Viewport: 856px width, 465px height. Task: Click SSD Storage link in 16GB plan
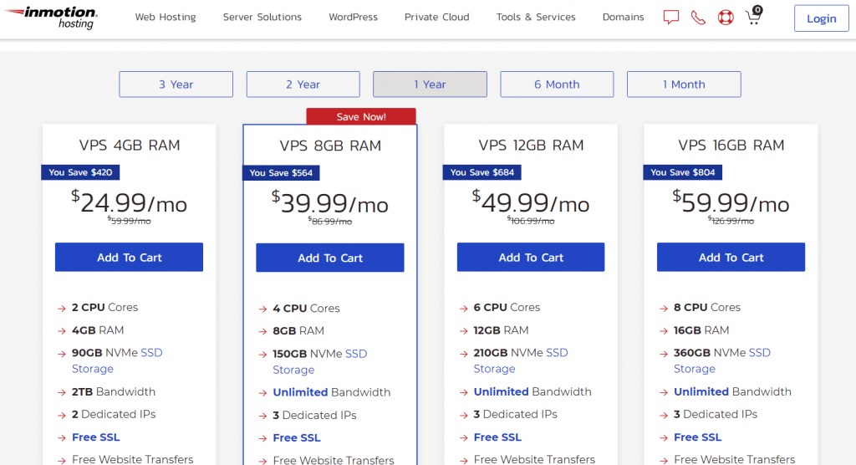(721, 360)
